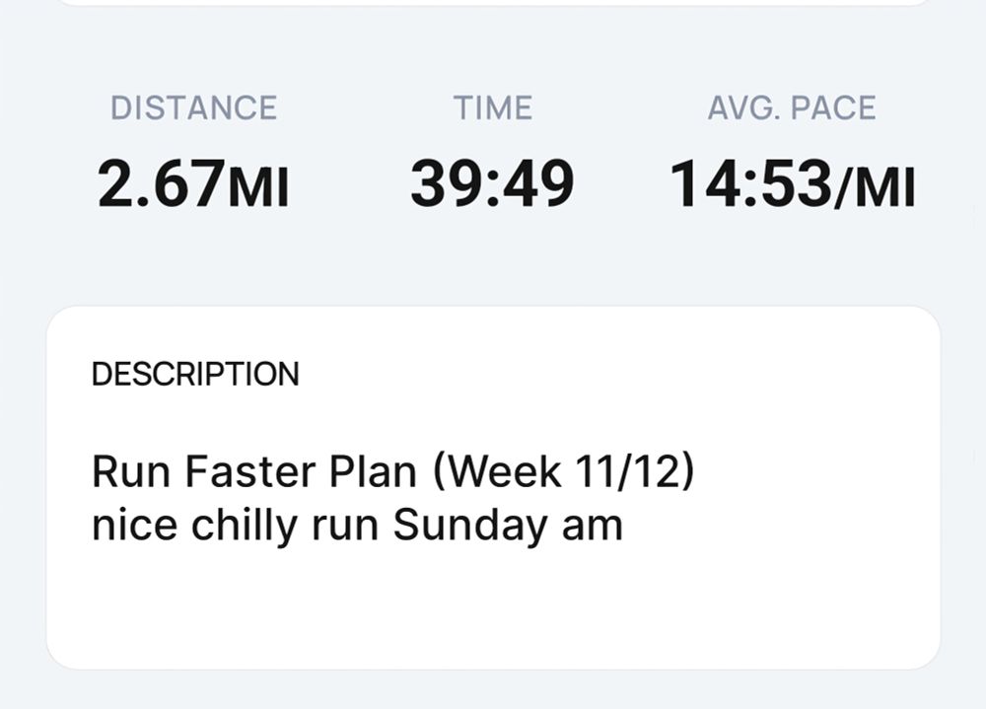This screenshot has height=709, width=986.
Task: Tap the DISTANCE stat label
Action: (193, 107)
